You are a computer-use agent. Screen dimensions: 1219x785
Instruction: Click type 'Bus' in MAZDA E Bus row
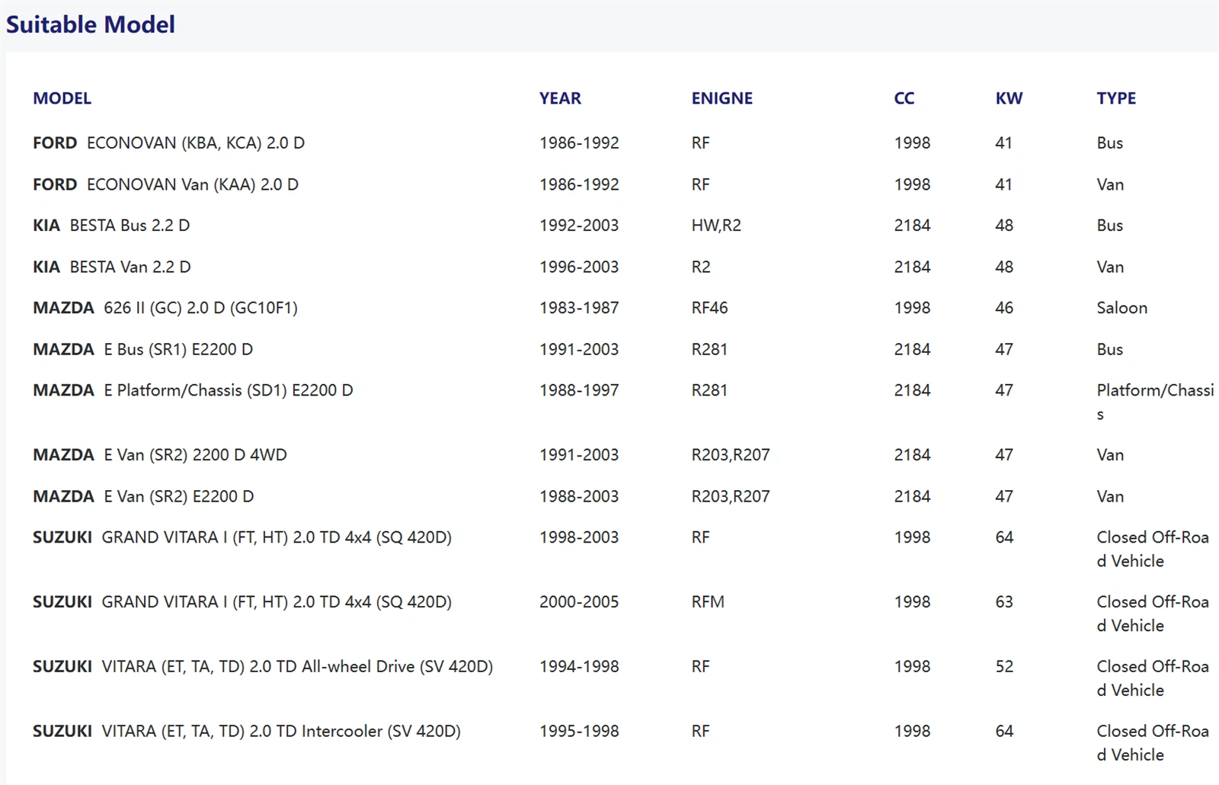pos(1109,349)
